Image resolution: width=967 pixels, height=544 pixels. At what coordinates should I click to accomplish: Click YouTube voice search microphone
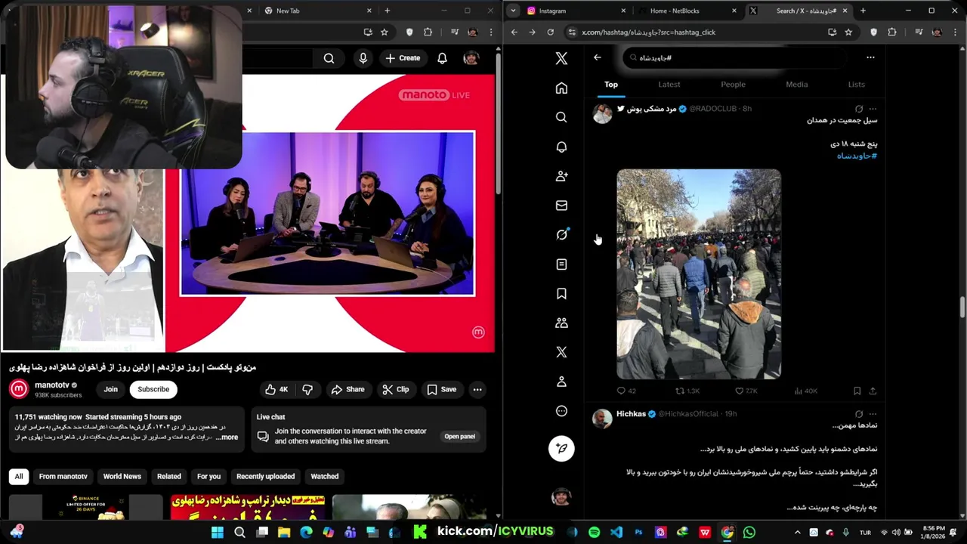[x=363, y=58]
